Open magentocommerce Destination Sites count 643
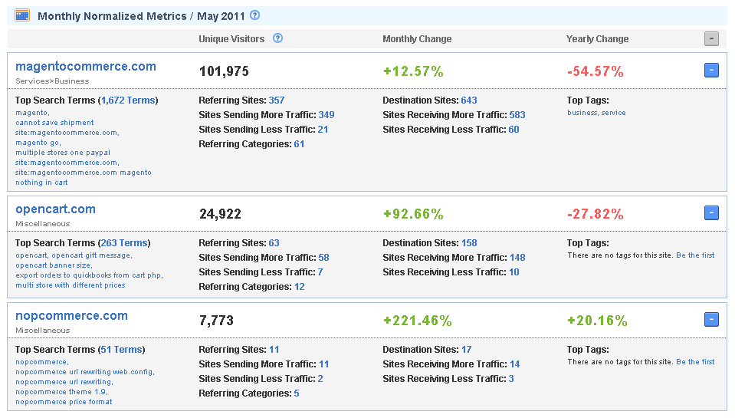The image size is (735, 418). tap(469, 100)
